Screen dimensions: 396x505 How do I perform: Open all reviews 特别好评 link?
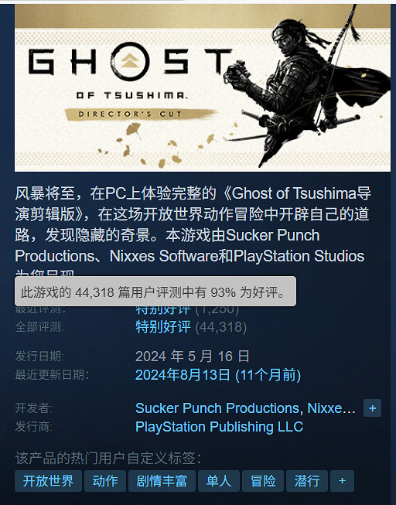click(163, 327)
